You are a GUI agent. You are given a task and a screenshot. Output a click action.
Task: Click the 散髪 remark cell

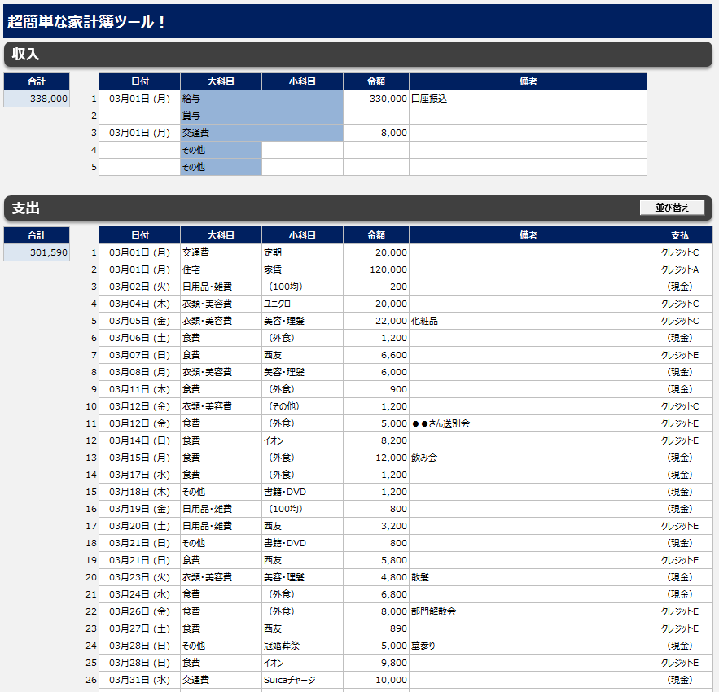528,577
